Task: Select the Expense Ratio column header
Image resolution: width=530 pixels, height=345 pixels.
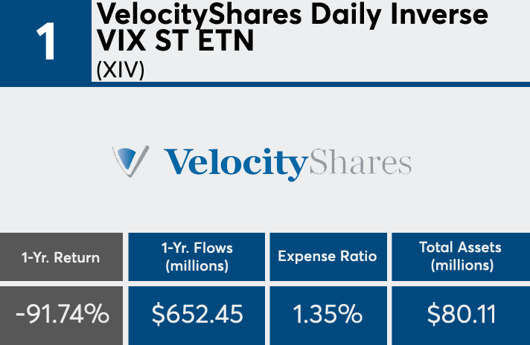Action: [x=328, y=257]
